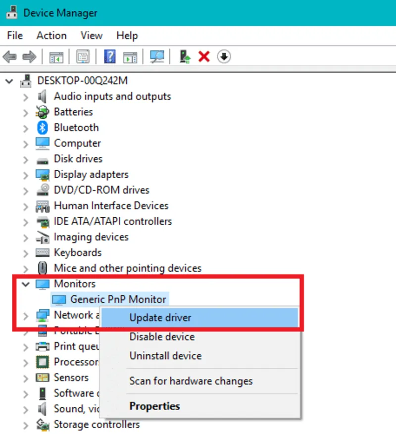Expand the Keyboards category
This screenshot has width=396, height=434.
pos(25,253)
